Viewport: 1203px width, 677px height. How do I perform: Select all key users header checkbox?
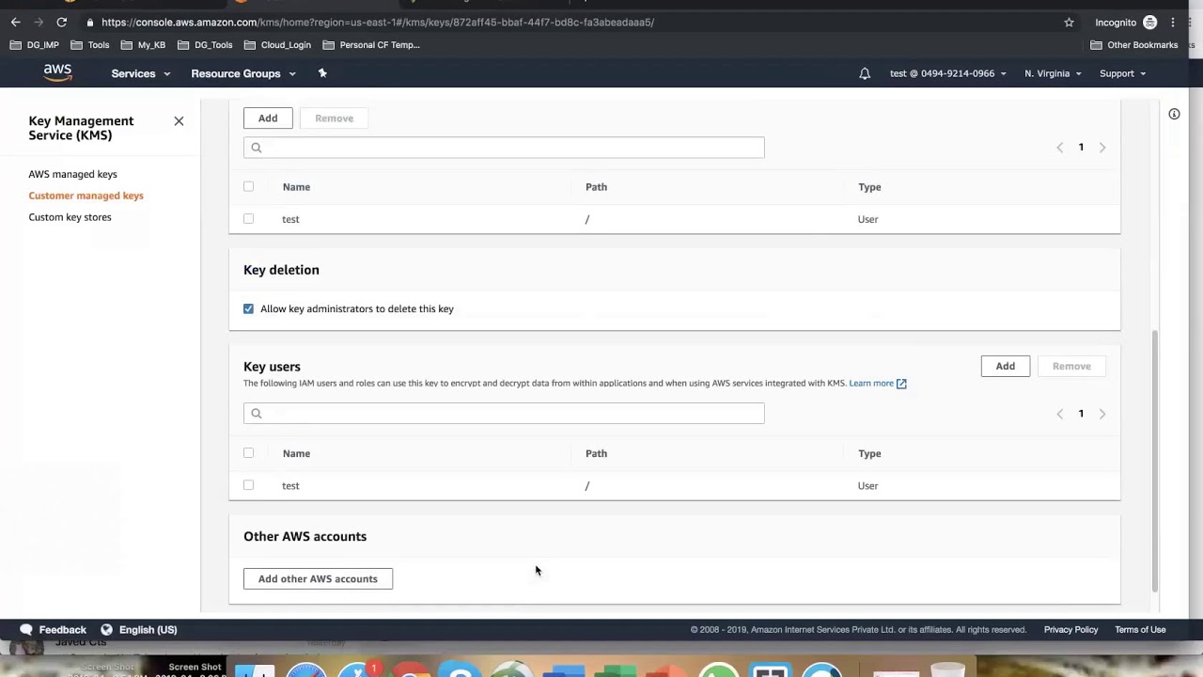[x=248, y=453]
